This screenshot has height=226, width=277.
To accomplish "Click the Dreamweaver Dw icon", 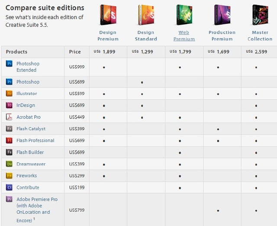I will point(9,164).
